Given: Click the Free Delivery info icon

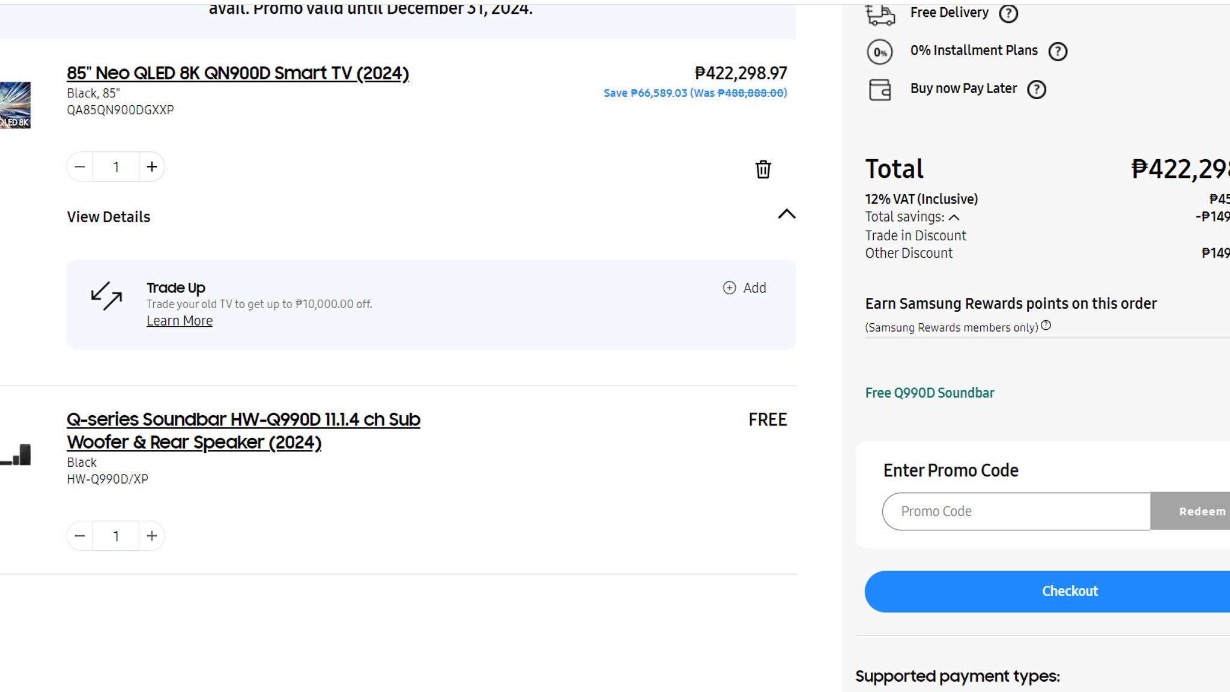Looking at the screenshot, I should coord(1008,13).
